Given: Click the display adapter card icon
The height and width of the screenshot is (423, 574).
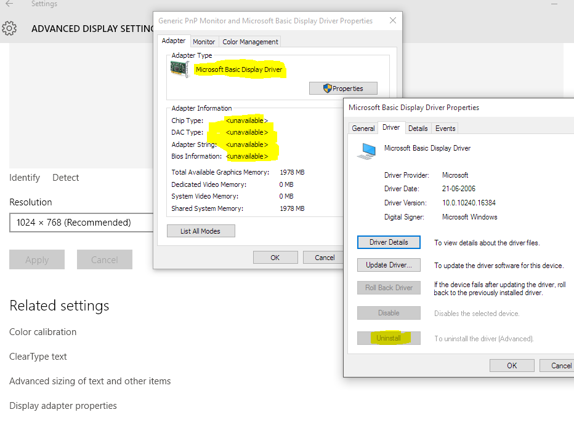Looking at the screenshot, I should coord(180,69).
